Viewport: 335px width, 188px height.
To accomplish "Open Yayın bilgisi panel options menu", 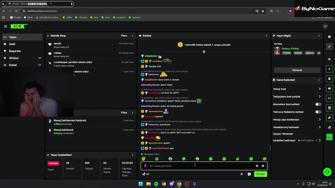I will click(319, 36).
